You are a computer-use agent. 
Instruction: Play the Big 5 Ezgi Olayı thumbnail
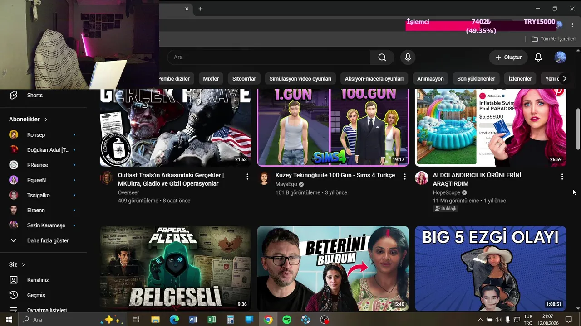[491, 268]
